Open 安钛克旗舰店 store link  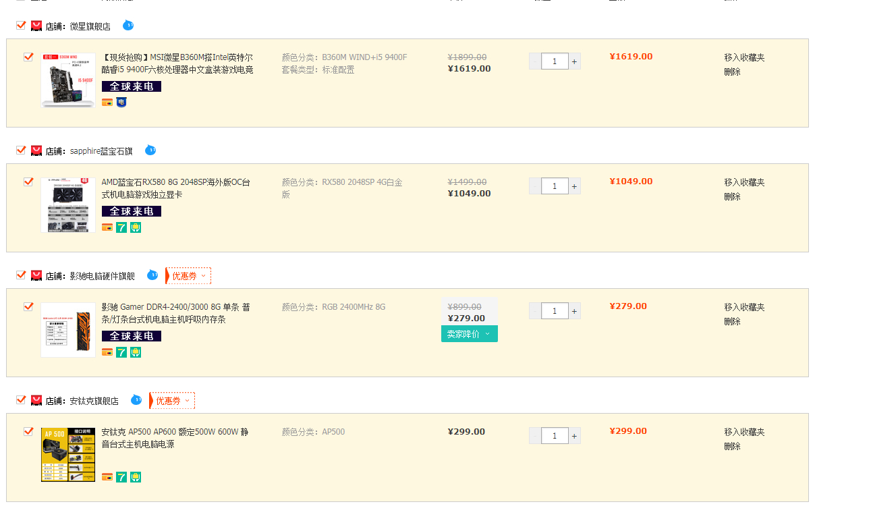tap(94, 401)
